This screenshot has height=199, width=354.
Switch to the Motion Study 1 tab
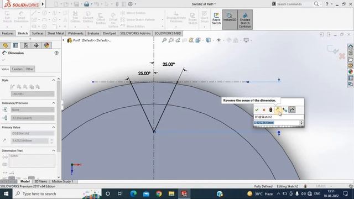click(63, 181)
